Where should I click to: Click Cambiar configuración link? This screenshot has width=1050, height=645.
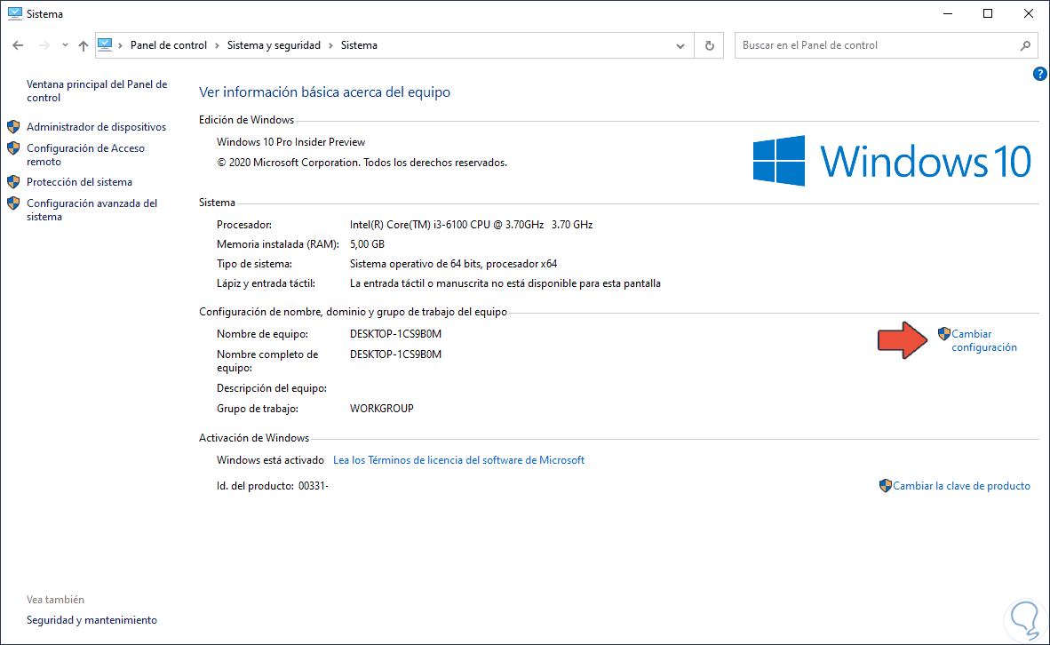coord(984,340)
